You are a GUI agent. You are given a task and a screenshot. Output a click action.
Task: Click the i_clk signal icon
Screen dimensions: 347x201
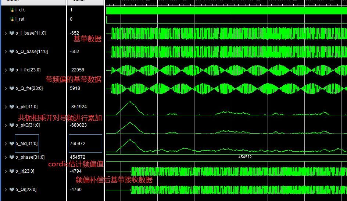[12, 10]
